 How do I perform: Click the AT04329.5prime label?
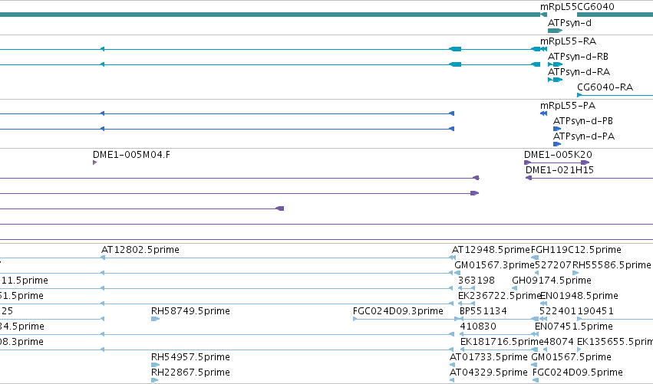pos(489,373)
